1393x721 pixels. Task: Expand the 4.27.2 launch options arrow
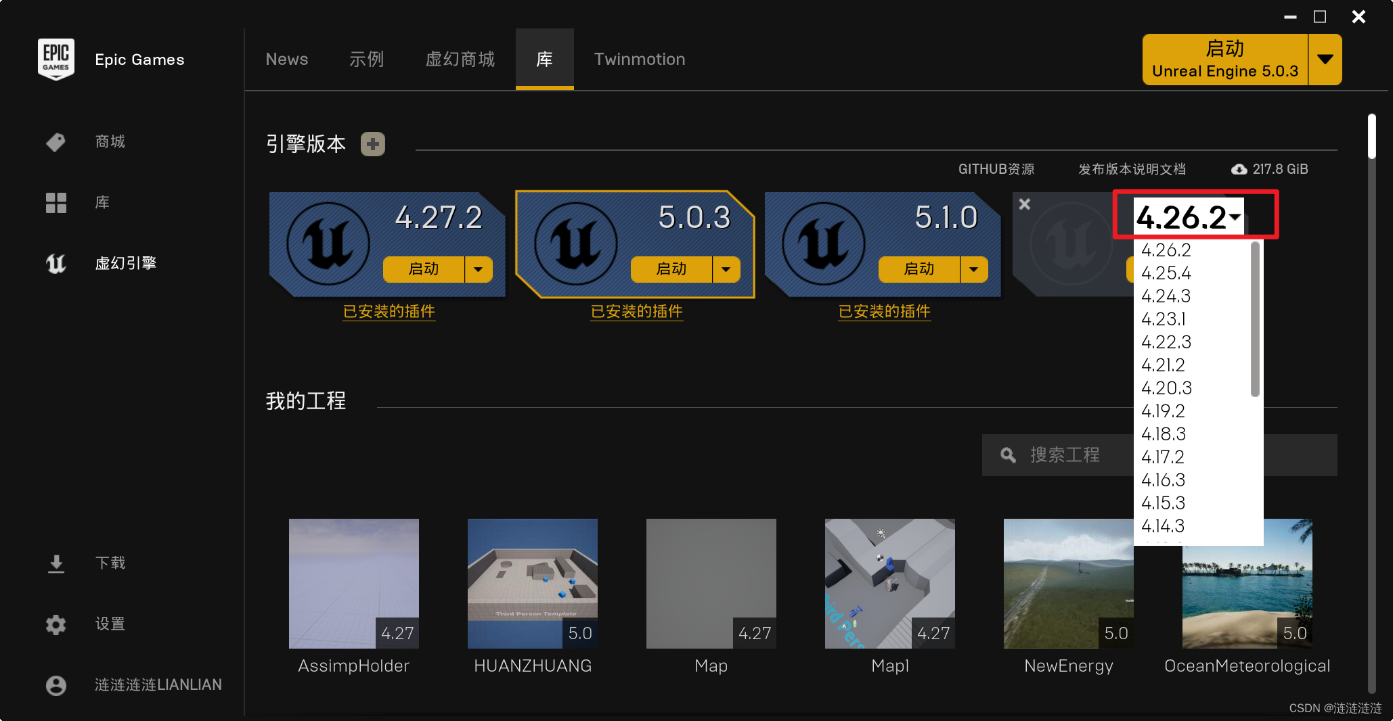(x=479, y=269)
